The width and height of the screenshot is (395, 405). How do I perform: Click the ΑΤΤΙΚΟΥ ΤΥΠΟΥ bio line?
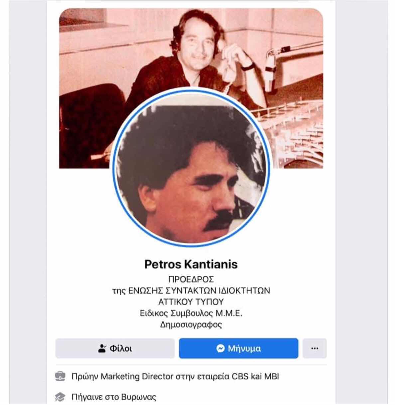[x=191, y=302]
